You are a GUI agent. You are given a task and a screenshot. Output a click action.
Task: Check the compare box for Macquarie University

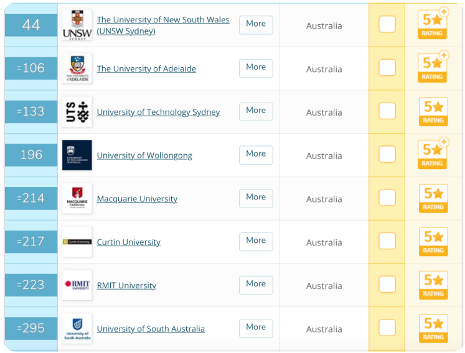click(x=387, y=198)
